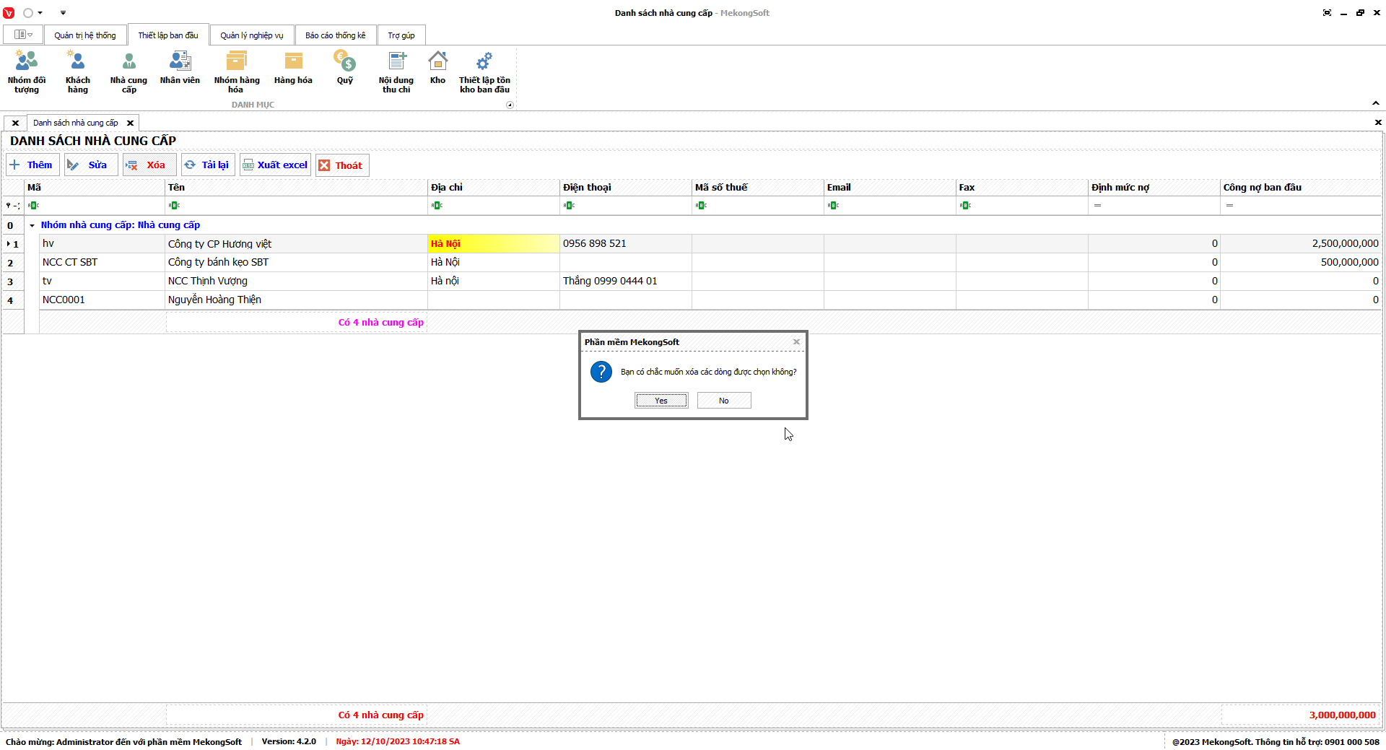The width and height of the screenshot is (1386, 750).
Task: Open the Báo cáo thống kê tab
Action: [335, 35]
